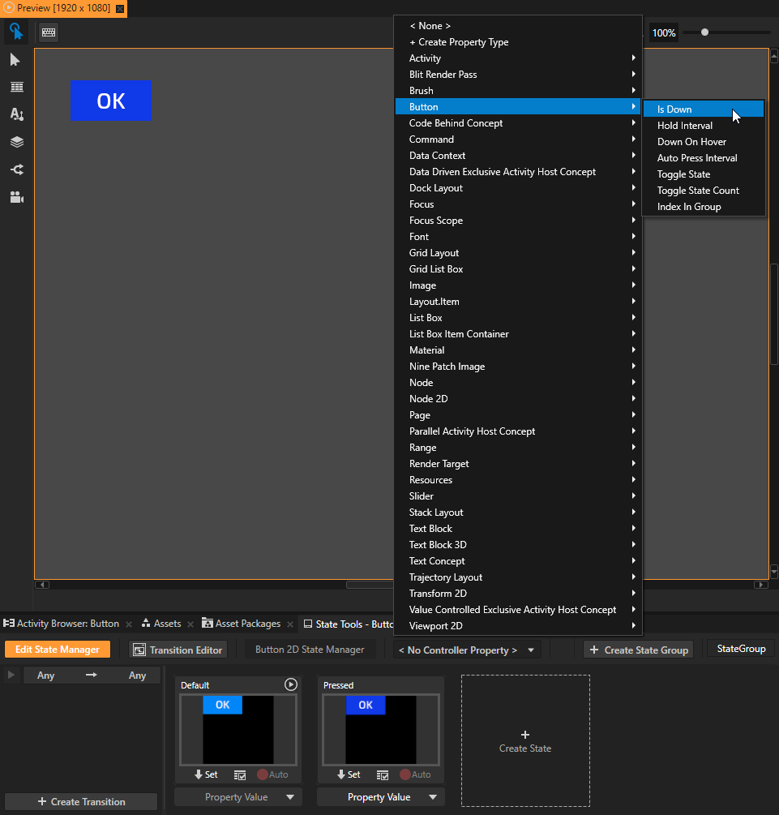Select the interaction click tool in the sidebar
This screenshot has height=815, width=779.
pos(16,32)
